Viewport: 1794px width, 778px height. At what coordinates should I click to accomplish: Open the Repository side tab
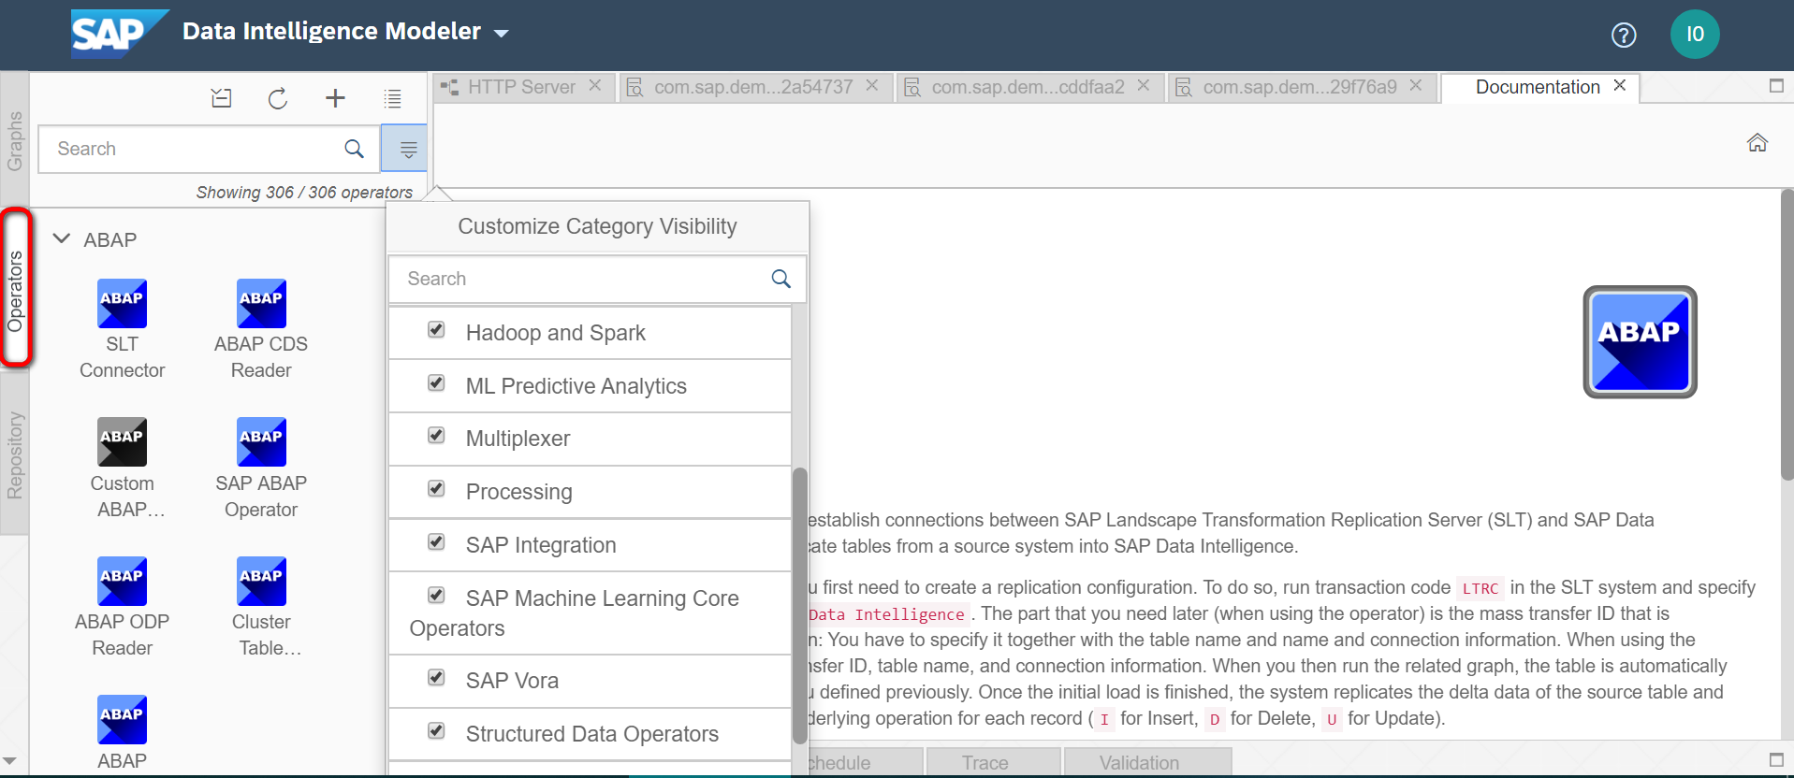pyautogui.click(x=15, y=455)
